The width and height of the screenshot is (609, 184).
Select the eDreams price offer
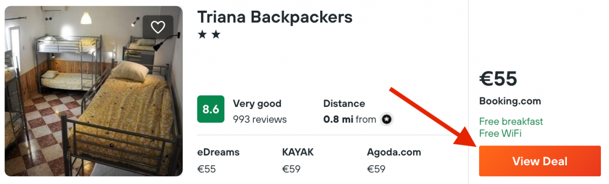click(x=218, y=161)
